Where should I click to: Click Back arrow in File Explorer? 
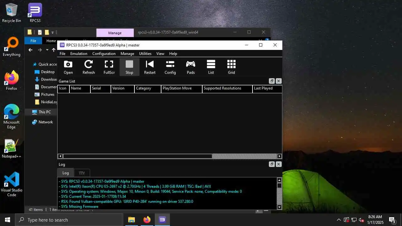click(30, 50)
